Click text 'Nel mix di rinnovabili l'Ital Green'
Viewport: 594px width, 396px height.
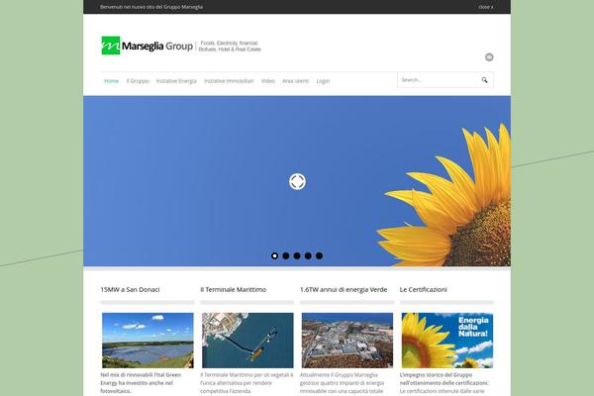coord(141,375)
